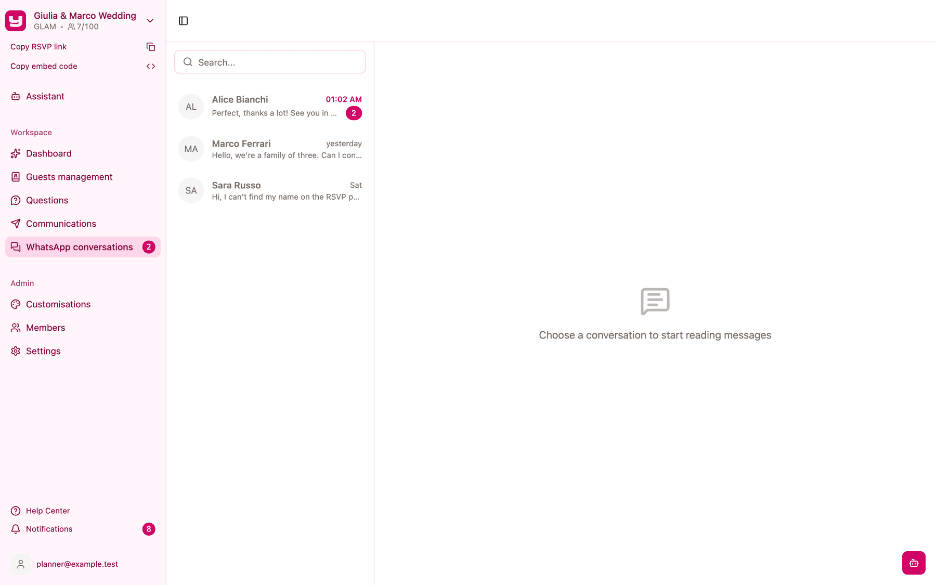This screenshot has height=585, width=936.
Task: Open Communications section
Action: 83,224
